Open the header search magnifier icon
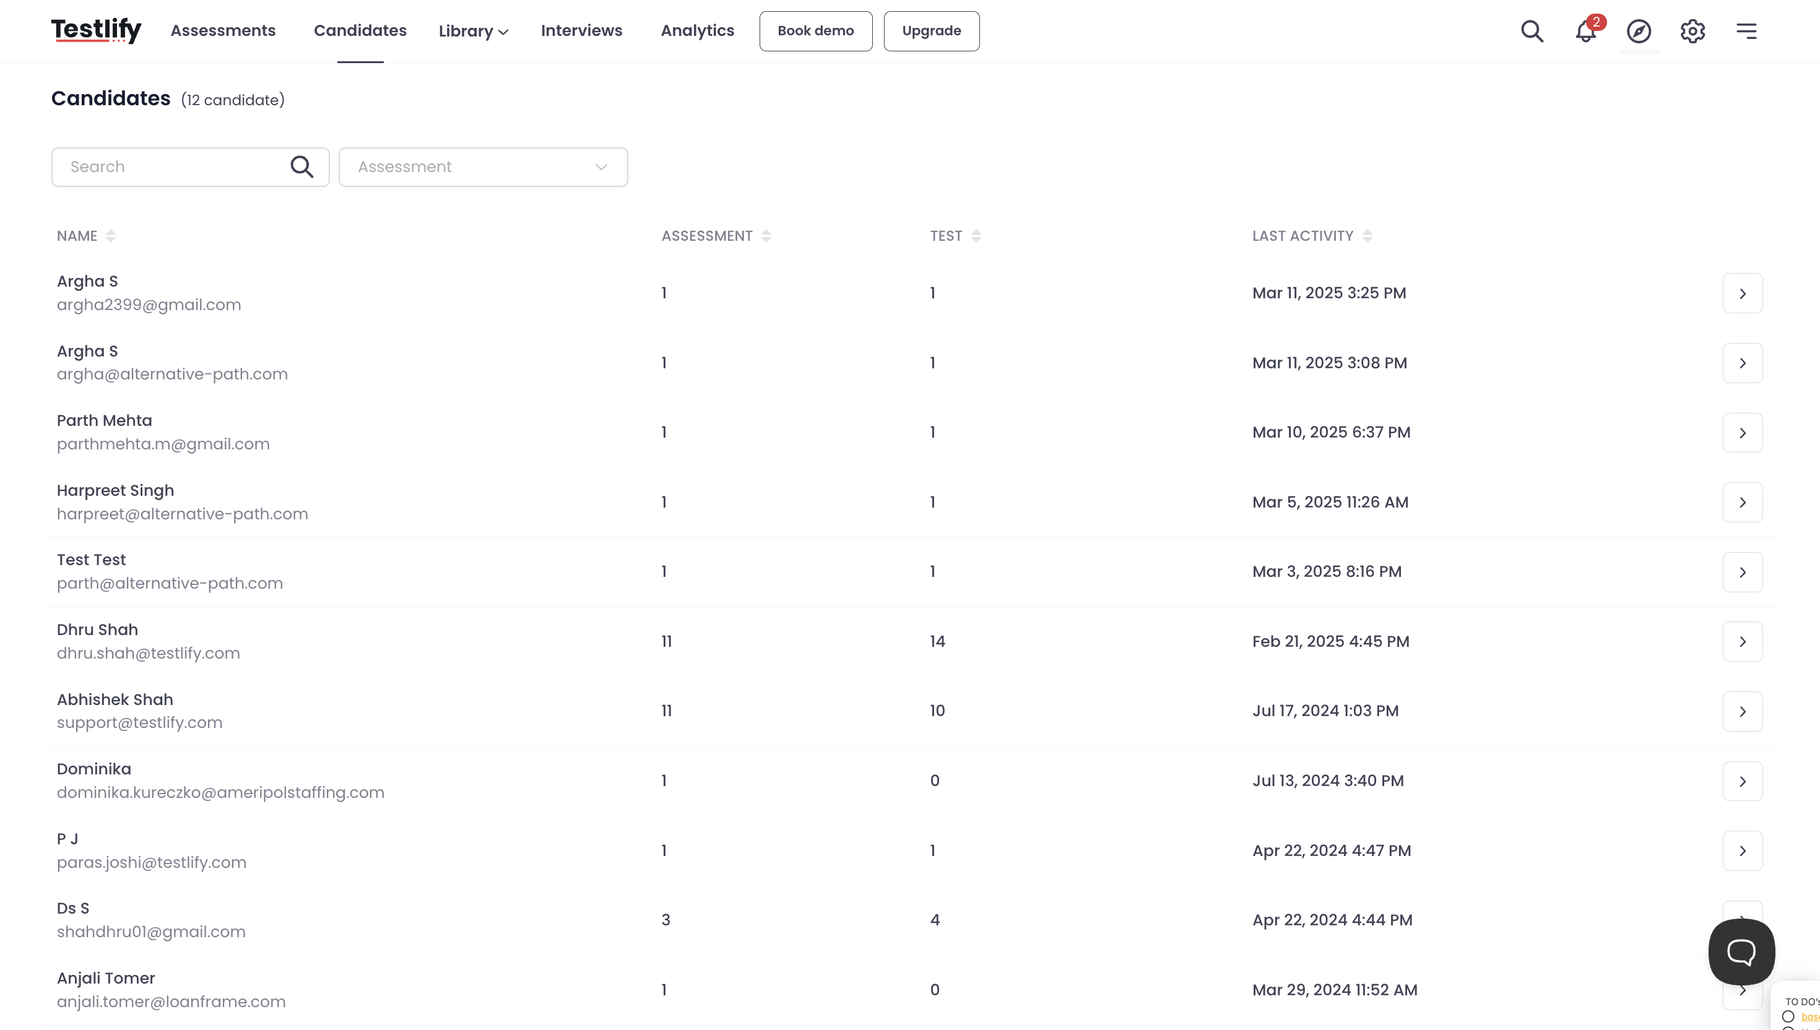 tap(1532, 31)
